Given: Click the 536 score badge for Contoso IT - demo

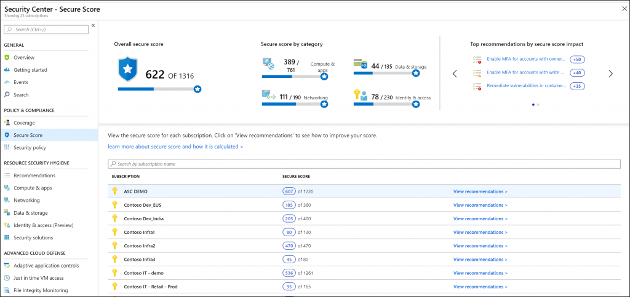Looking at the screenshot, I should point(289,273).
